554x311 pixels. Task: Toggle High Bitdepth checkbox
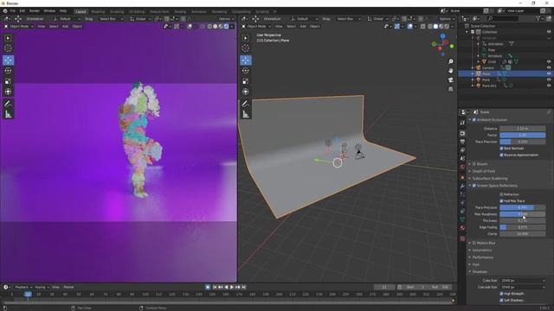pos(501,294)
